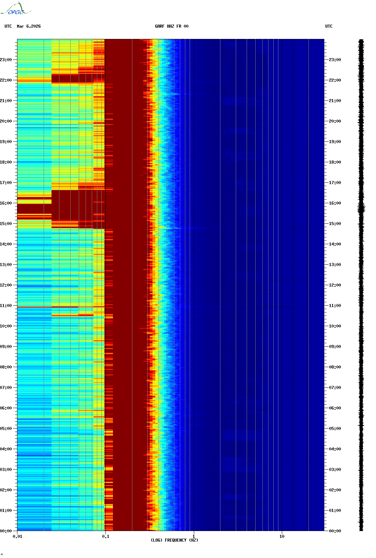The height and width of the screenshot is (558, 376).
Task: Click the 0.01 frequency axis label
Action: (x=17, y=536)
